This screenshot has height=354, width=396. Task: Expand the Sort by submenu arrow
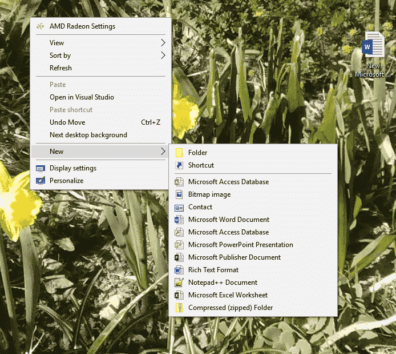[x=163, y=55]
